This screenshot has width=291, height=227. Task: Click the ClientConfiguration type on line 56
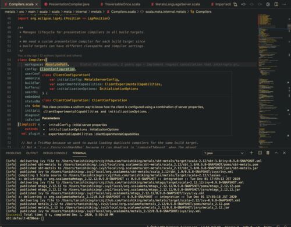click(58, 69)
